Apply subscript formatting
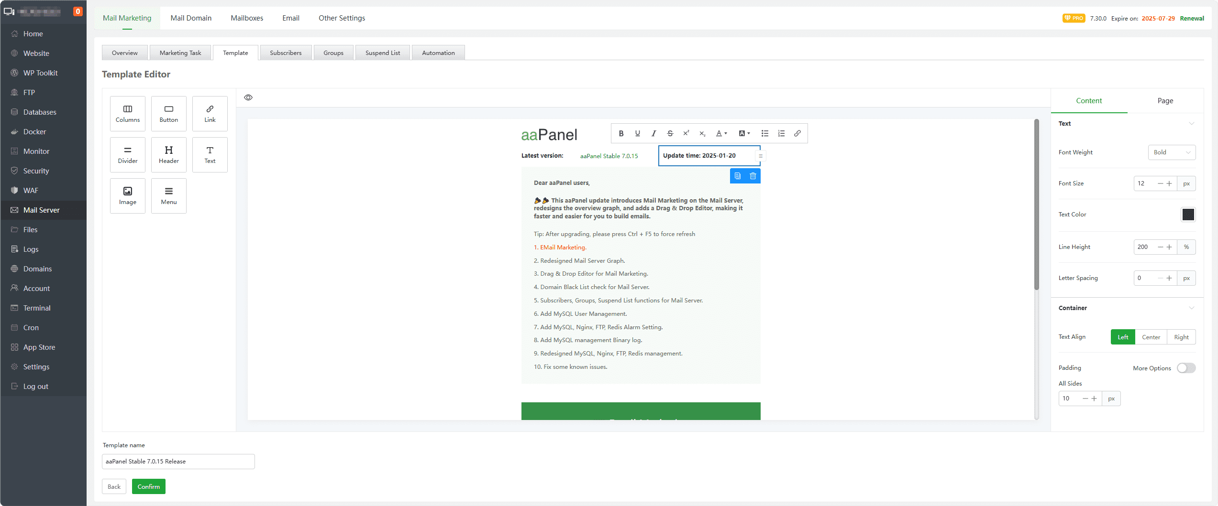 pos(702,133)
